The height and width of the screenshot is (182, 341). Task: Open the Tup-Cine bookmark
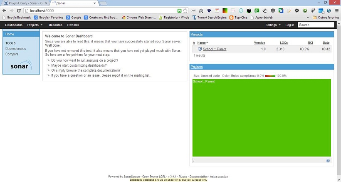(238, 17)
